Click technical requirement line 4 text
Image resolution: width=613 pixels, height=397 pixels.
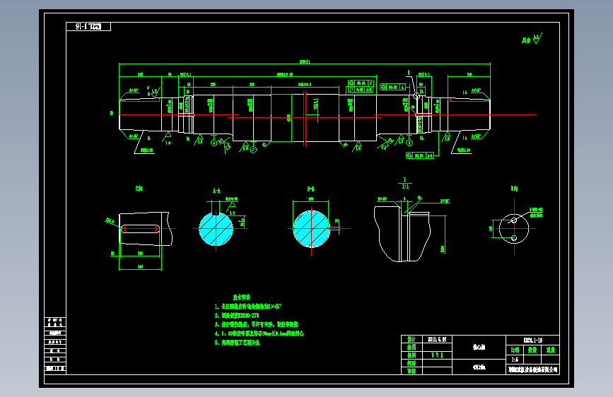click(x=259, y=333)
